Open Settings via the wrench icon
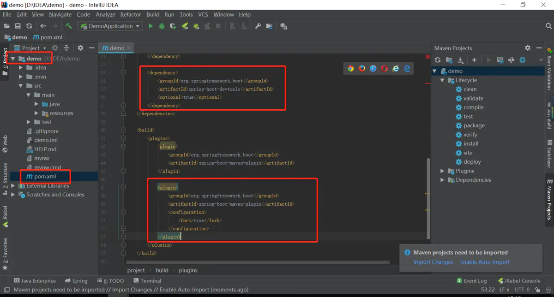Screen dimensions: 554x297 click(x=258, y=26)
